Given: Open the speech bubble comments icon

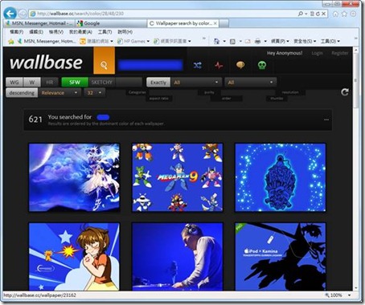Looking at the screenshot, I should coord(240,65).
